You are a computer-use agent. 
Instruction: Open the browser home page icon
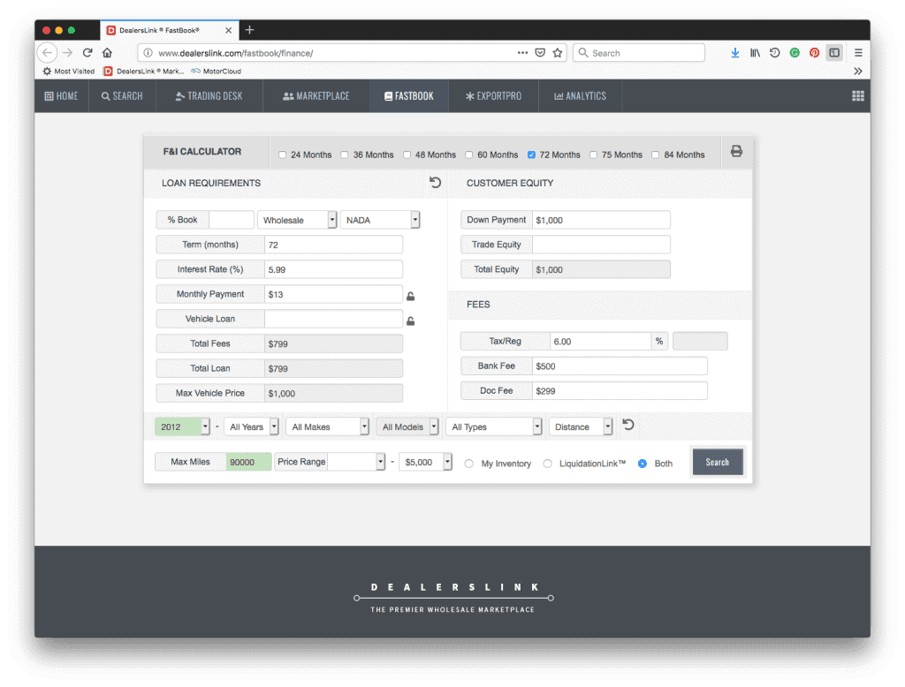[107, 52]
